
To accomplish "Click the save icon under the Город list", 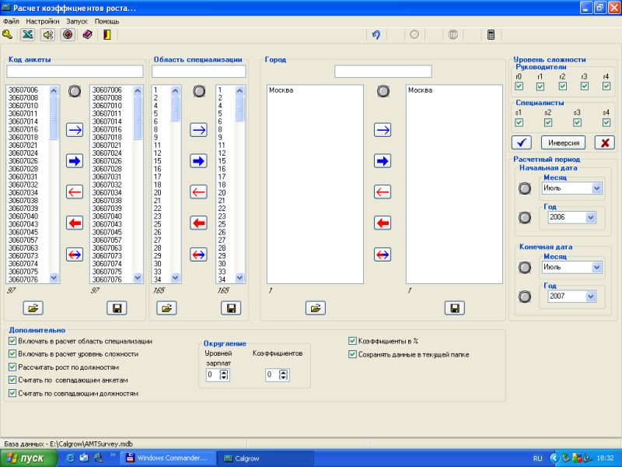I will [455, 308].
